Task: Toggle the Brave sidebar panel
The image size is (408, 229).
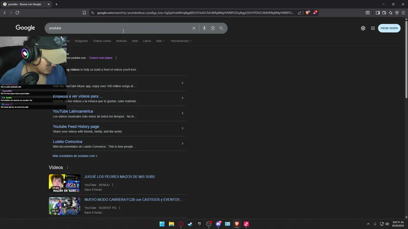Action: coord(378,13)
